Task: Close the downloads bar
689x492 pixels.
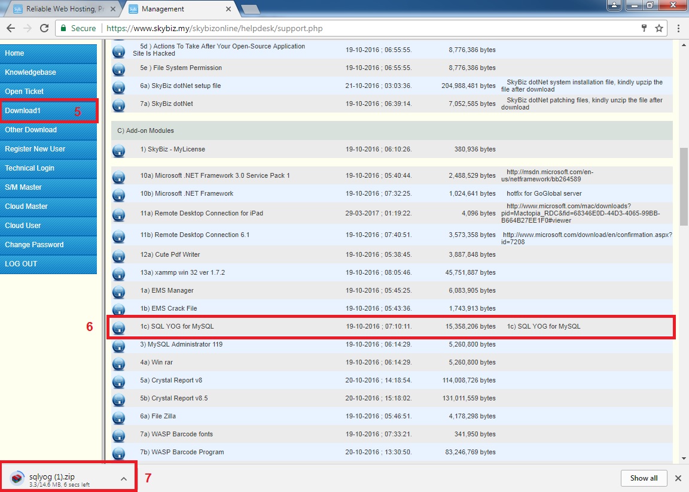Action: (x=678, y=478)
